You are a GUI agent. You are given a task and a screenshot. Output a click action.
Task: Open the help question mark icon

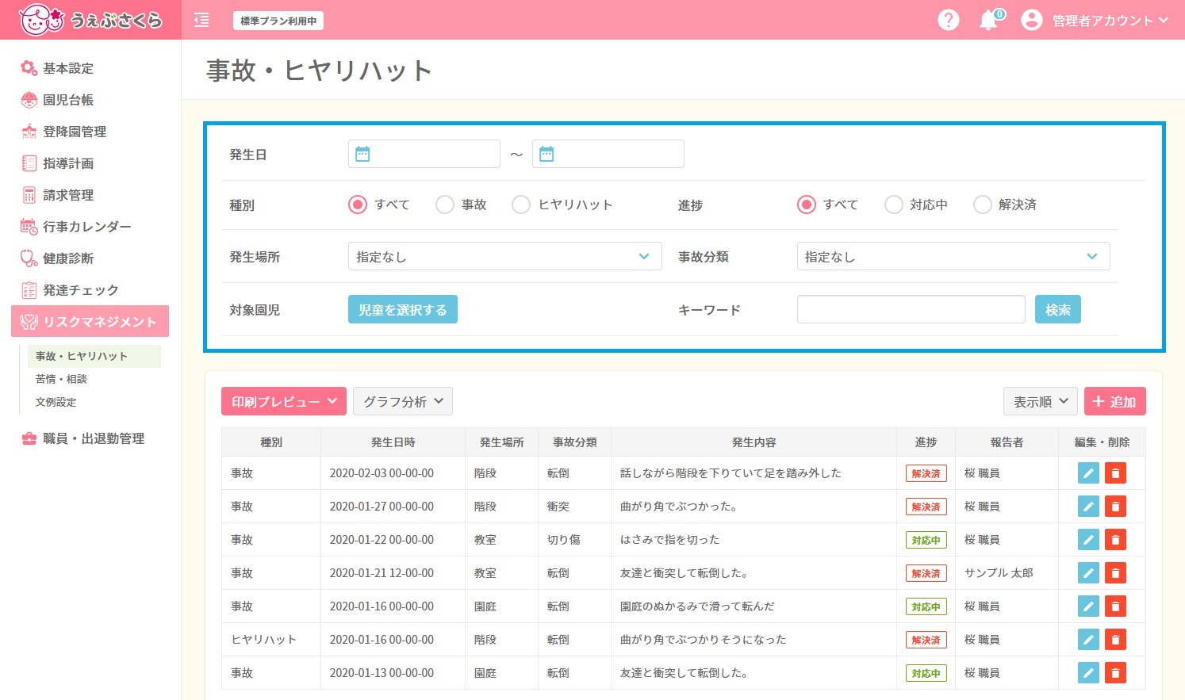click(x=948, y=20)
